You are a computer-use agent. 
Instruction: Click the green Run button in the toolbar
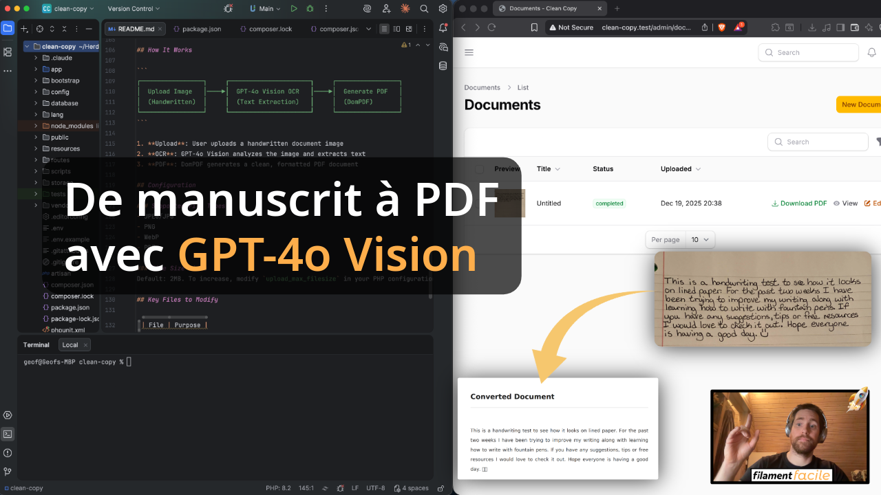click(294, 8)
